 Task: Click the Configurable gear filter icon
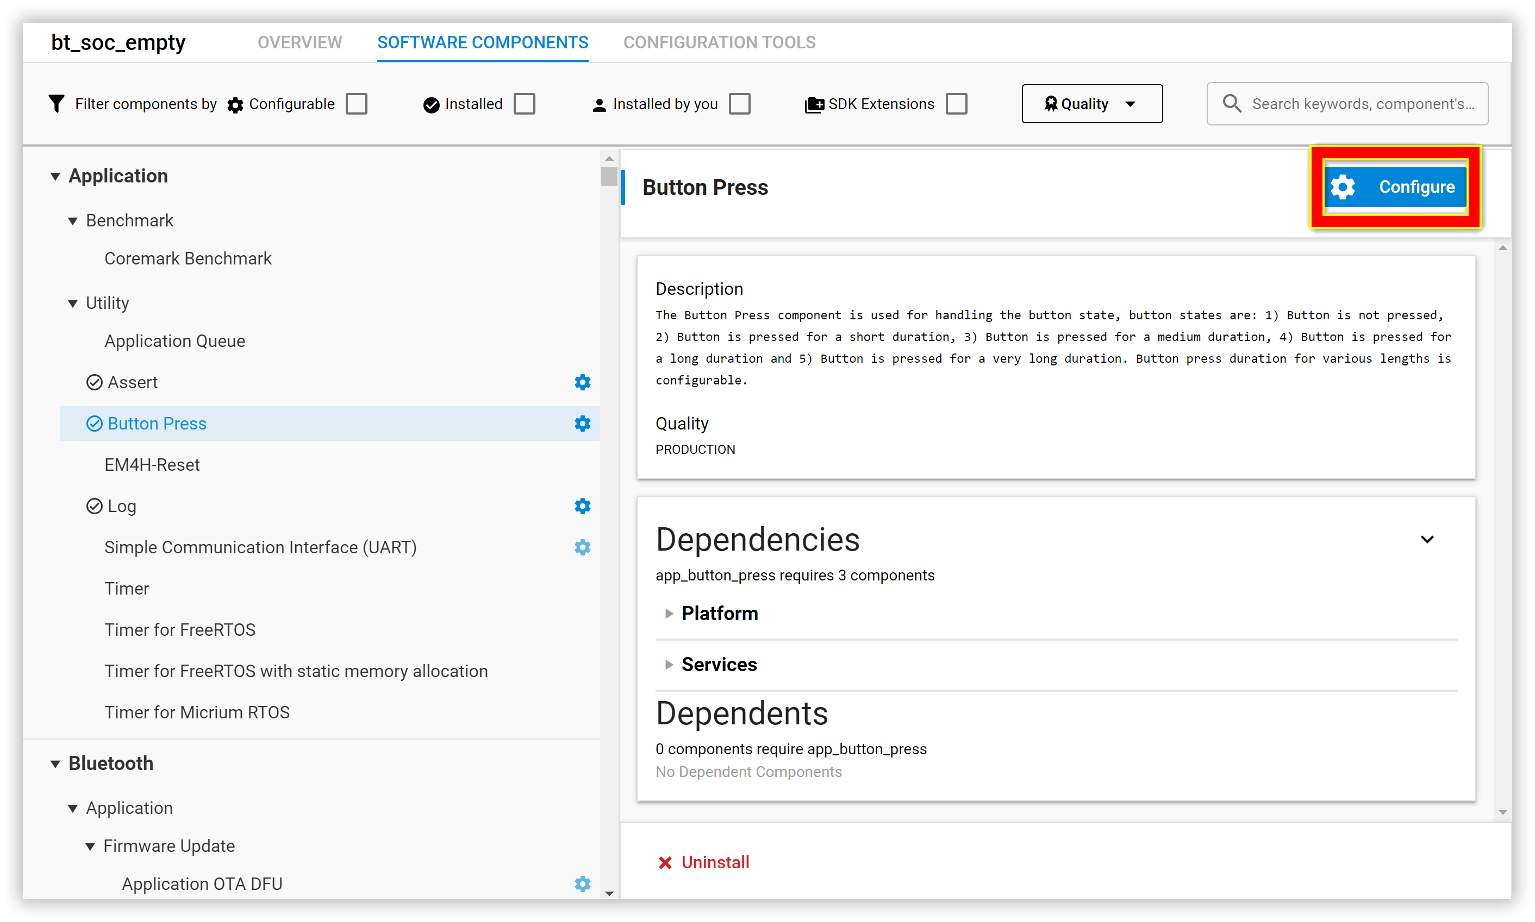click(235, 105)
